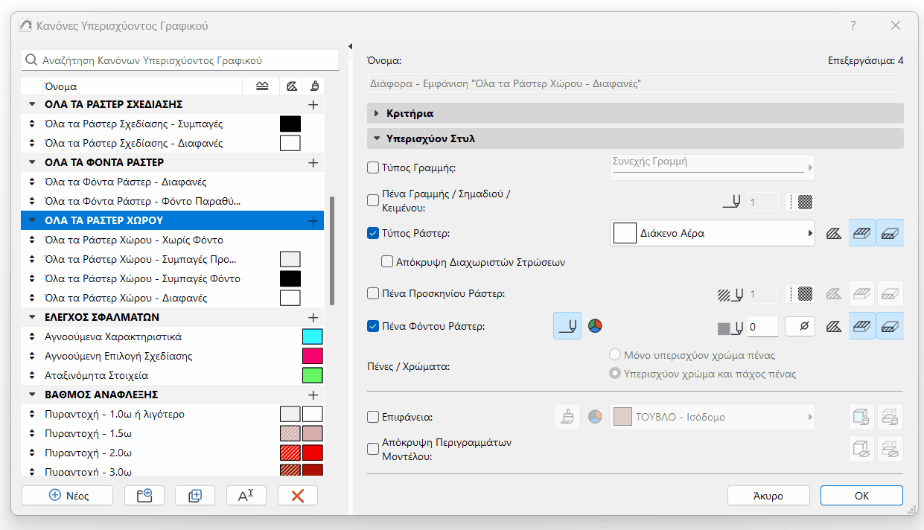Image resolution: width=924 pixels, height=530 pixels.
Task: Uncheck the Τύπος Ράστερ checkbox
Action: (373, 233)
